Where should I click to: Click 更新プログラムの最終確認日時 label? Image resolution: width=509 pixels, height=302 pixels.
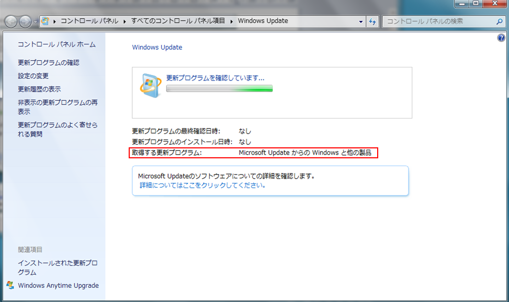click(176, 131)
